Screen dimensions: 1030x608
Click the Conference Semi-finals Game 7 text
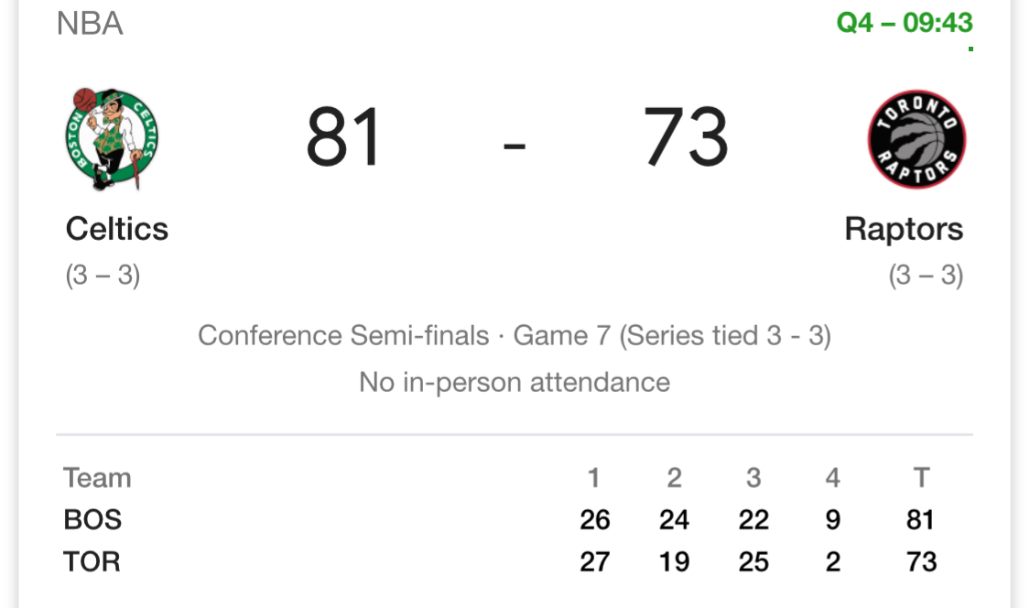515,336
